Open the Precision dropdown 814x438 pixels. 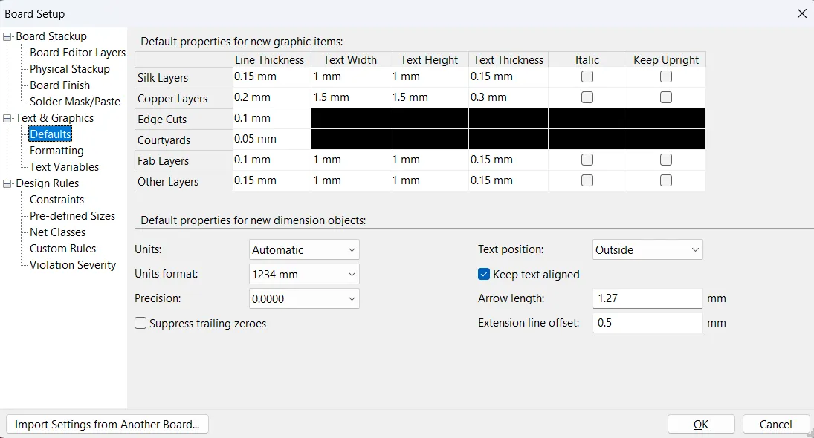[x=304, y=298]
